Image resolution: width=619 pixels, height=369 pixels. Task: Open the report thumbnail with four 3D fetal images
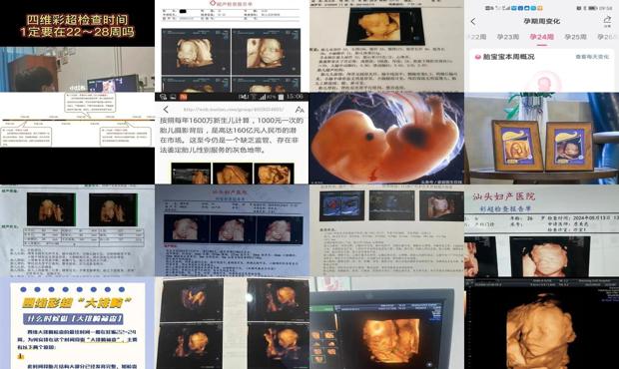click(x=232, y=46)
